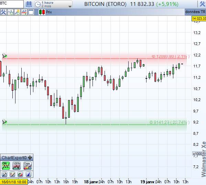
Task: Click the x1000 scale multiplier label
Action: [x=197, y=154]
